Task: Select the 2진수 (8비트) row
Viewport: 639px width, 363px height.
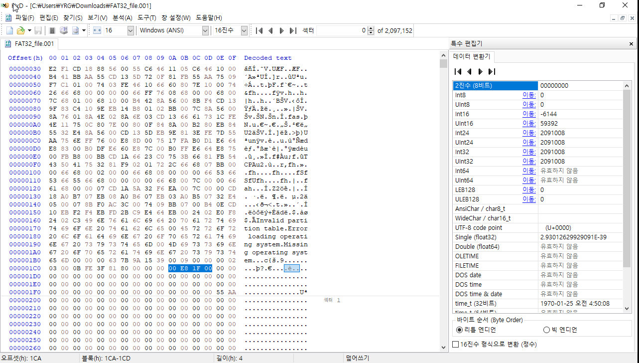Action: (538, 85)
